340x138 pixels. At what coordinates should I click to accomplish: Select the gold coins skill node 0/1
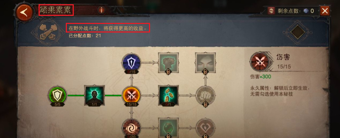pyautogui.click(x=168, y=96)
